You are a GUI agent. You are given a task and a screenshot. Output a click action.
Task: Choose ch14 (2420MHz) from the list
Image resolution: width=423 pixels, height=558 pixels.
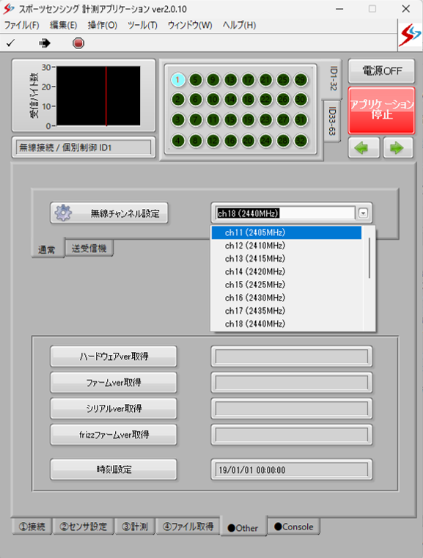tap(287, 271)
